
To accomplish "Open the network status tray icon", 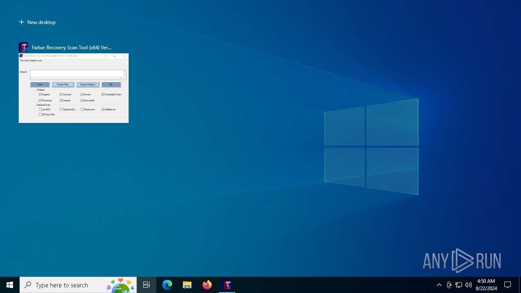I will (x=459, y=285).
